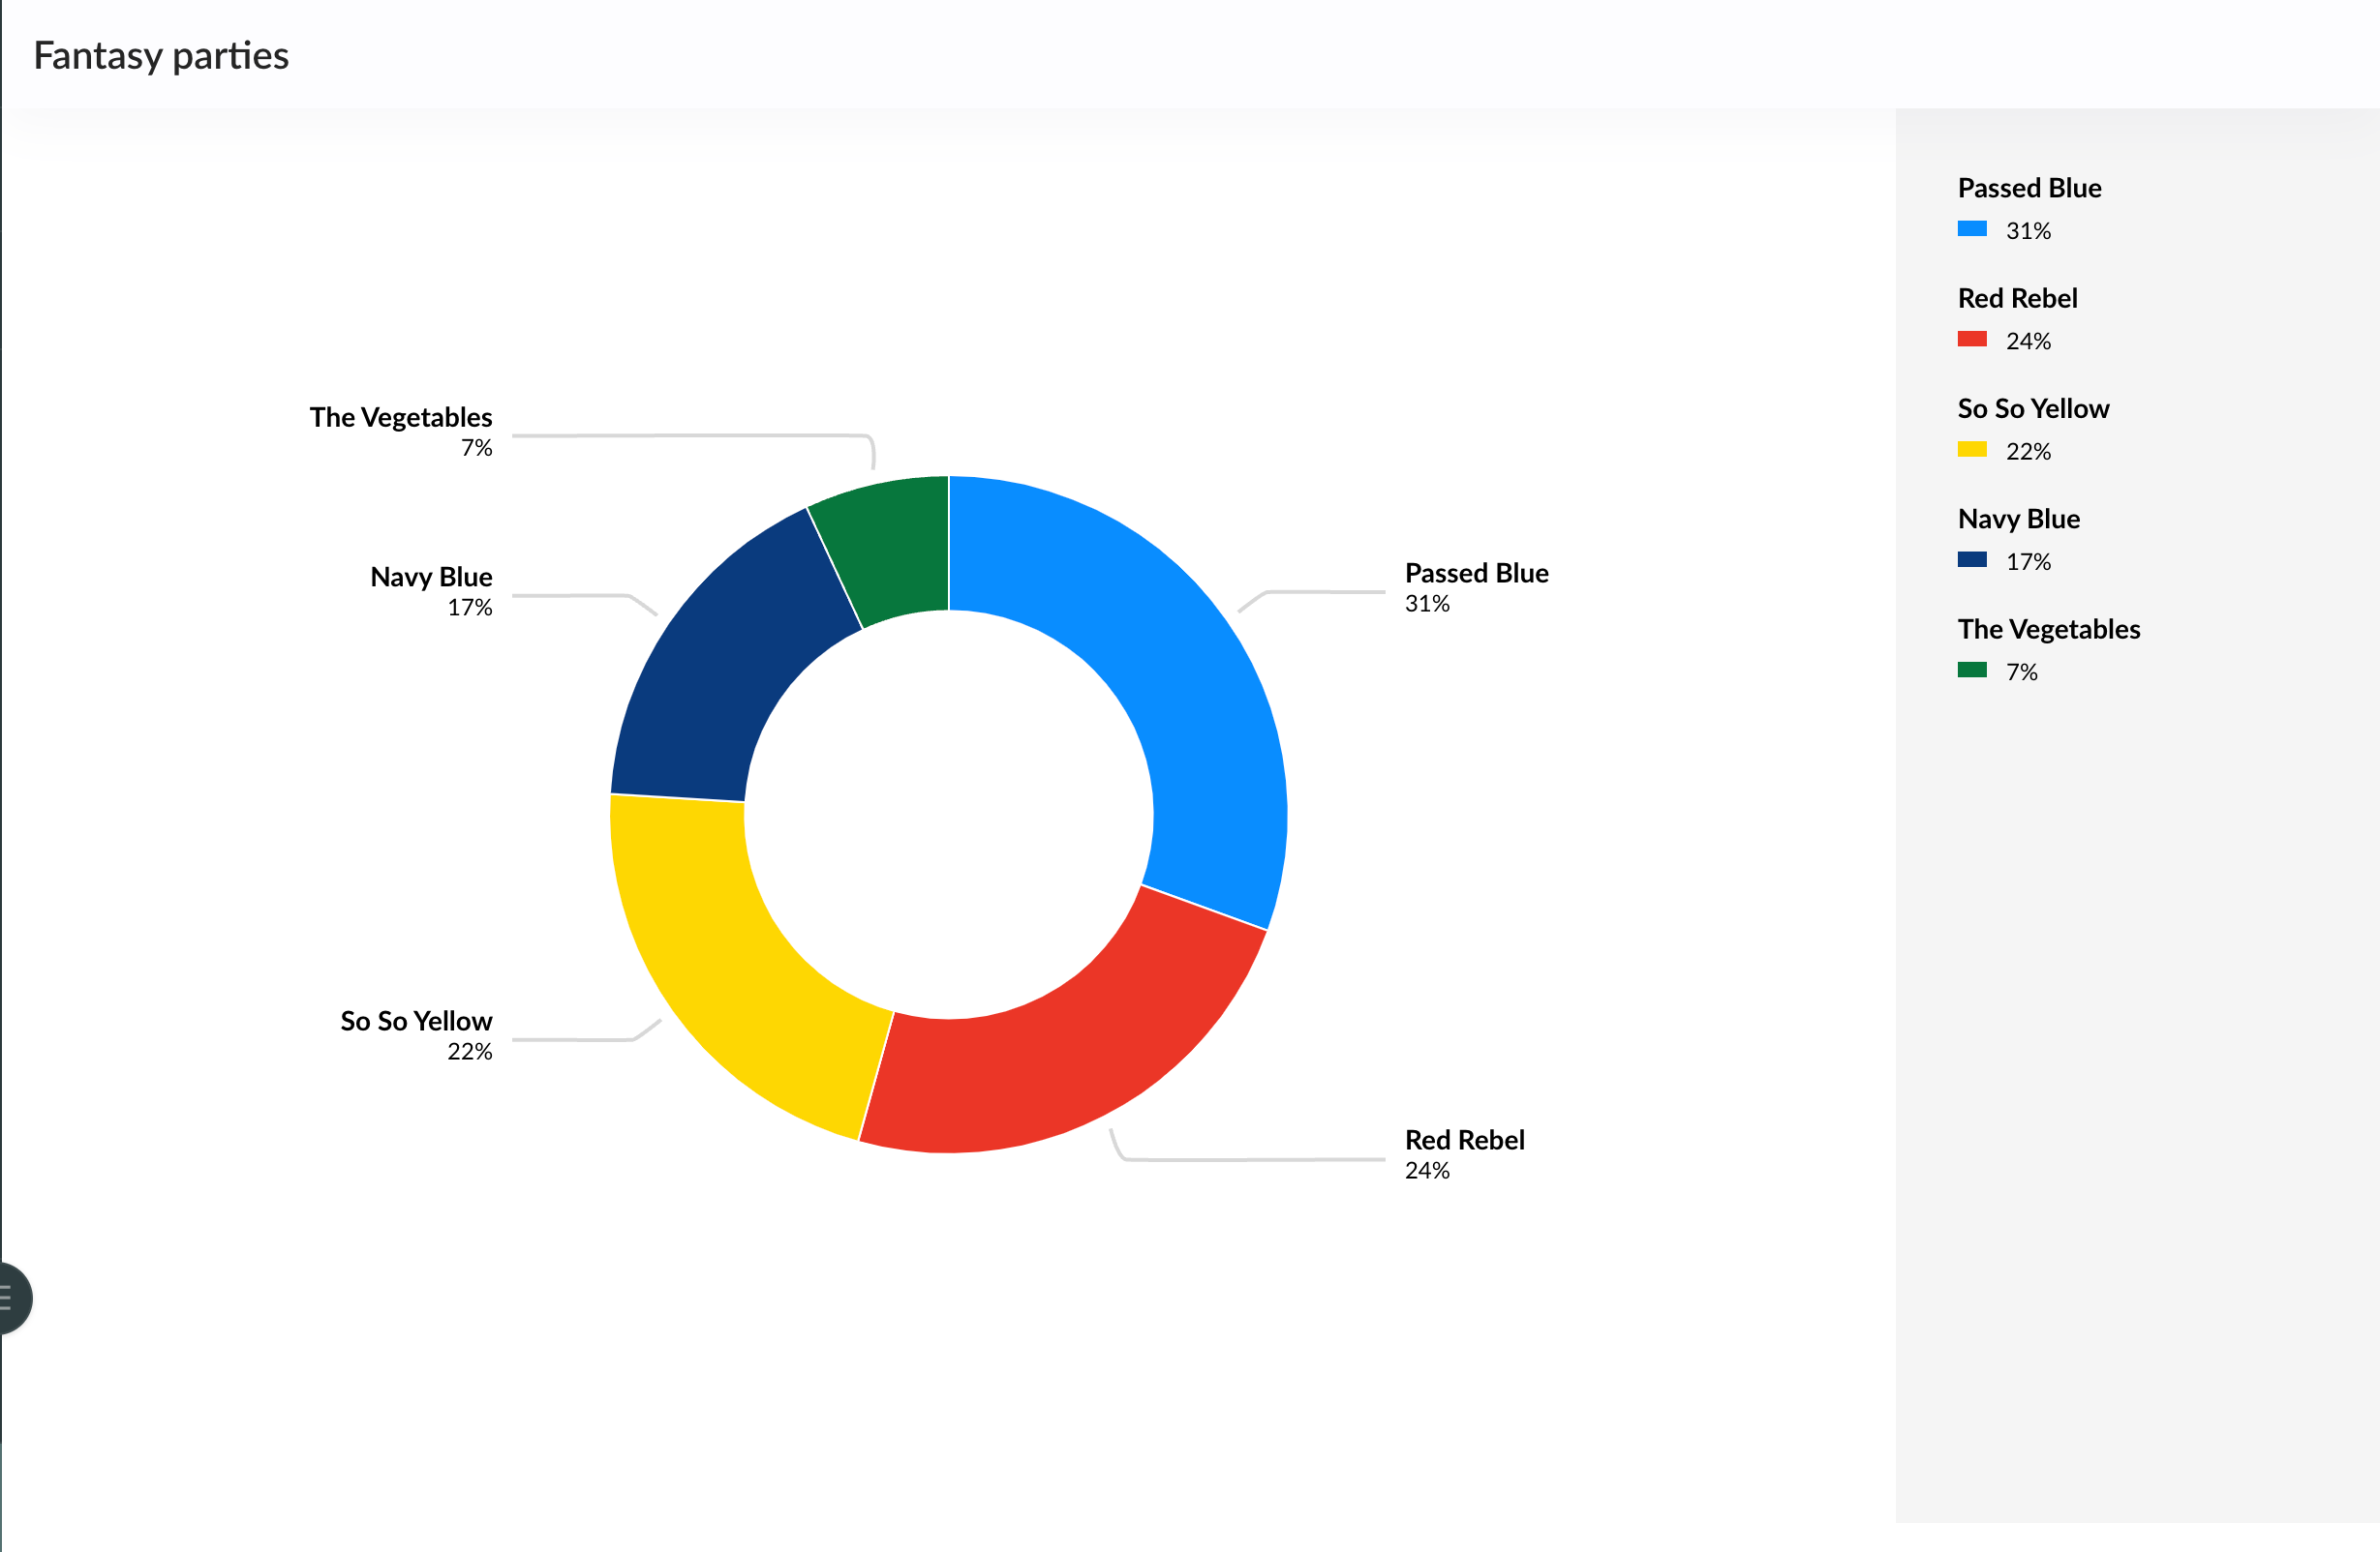This screenshot has height=1552, width=2380.
Task: Click the So So Yellow callout label
Action: (x=416, y=1022)
